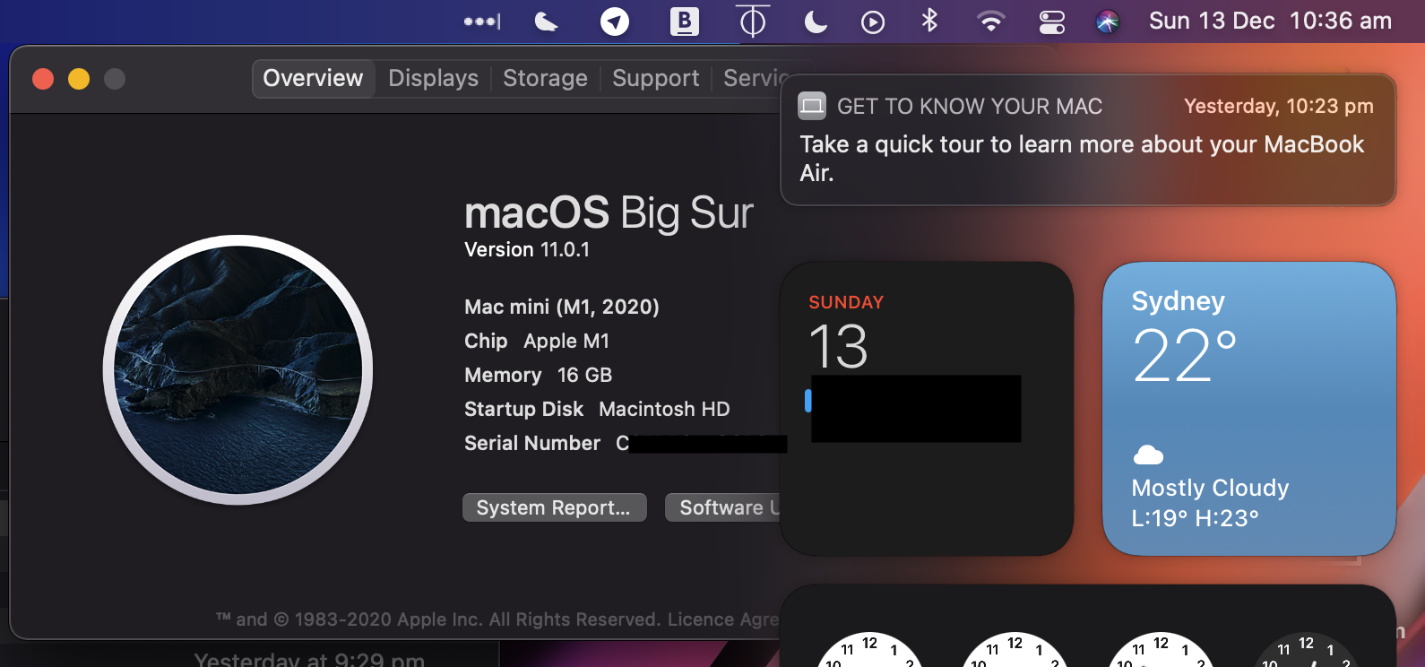Click the "Memory 16 GB" line
This screenshot has height=667, width=1425.
point(539,375)
